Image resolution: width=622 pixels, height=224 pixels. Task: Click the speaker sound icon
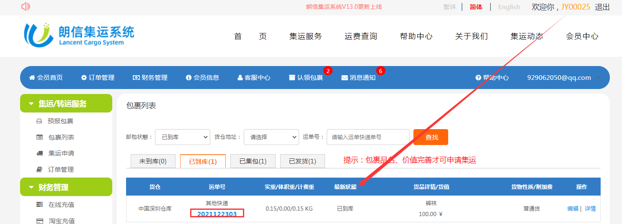pyautogui.click(x=26, y=6)
